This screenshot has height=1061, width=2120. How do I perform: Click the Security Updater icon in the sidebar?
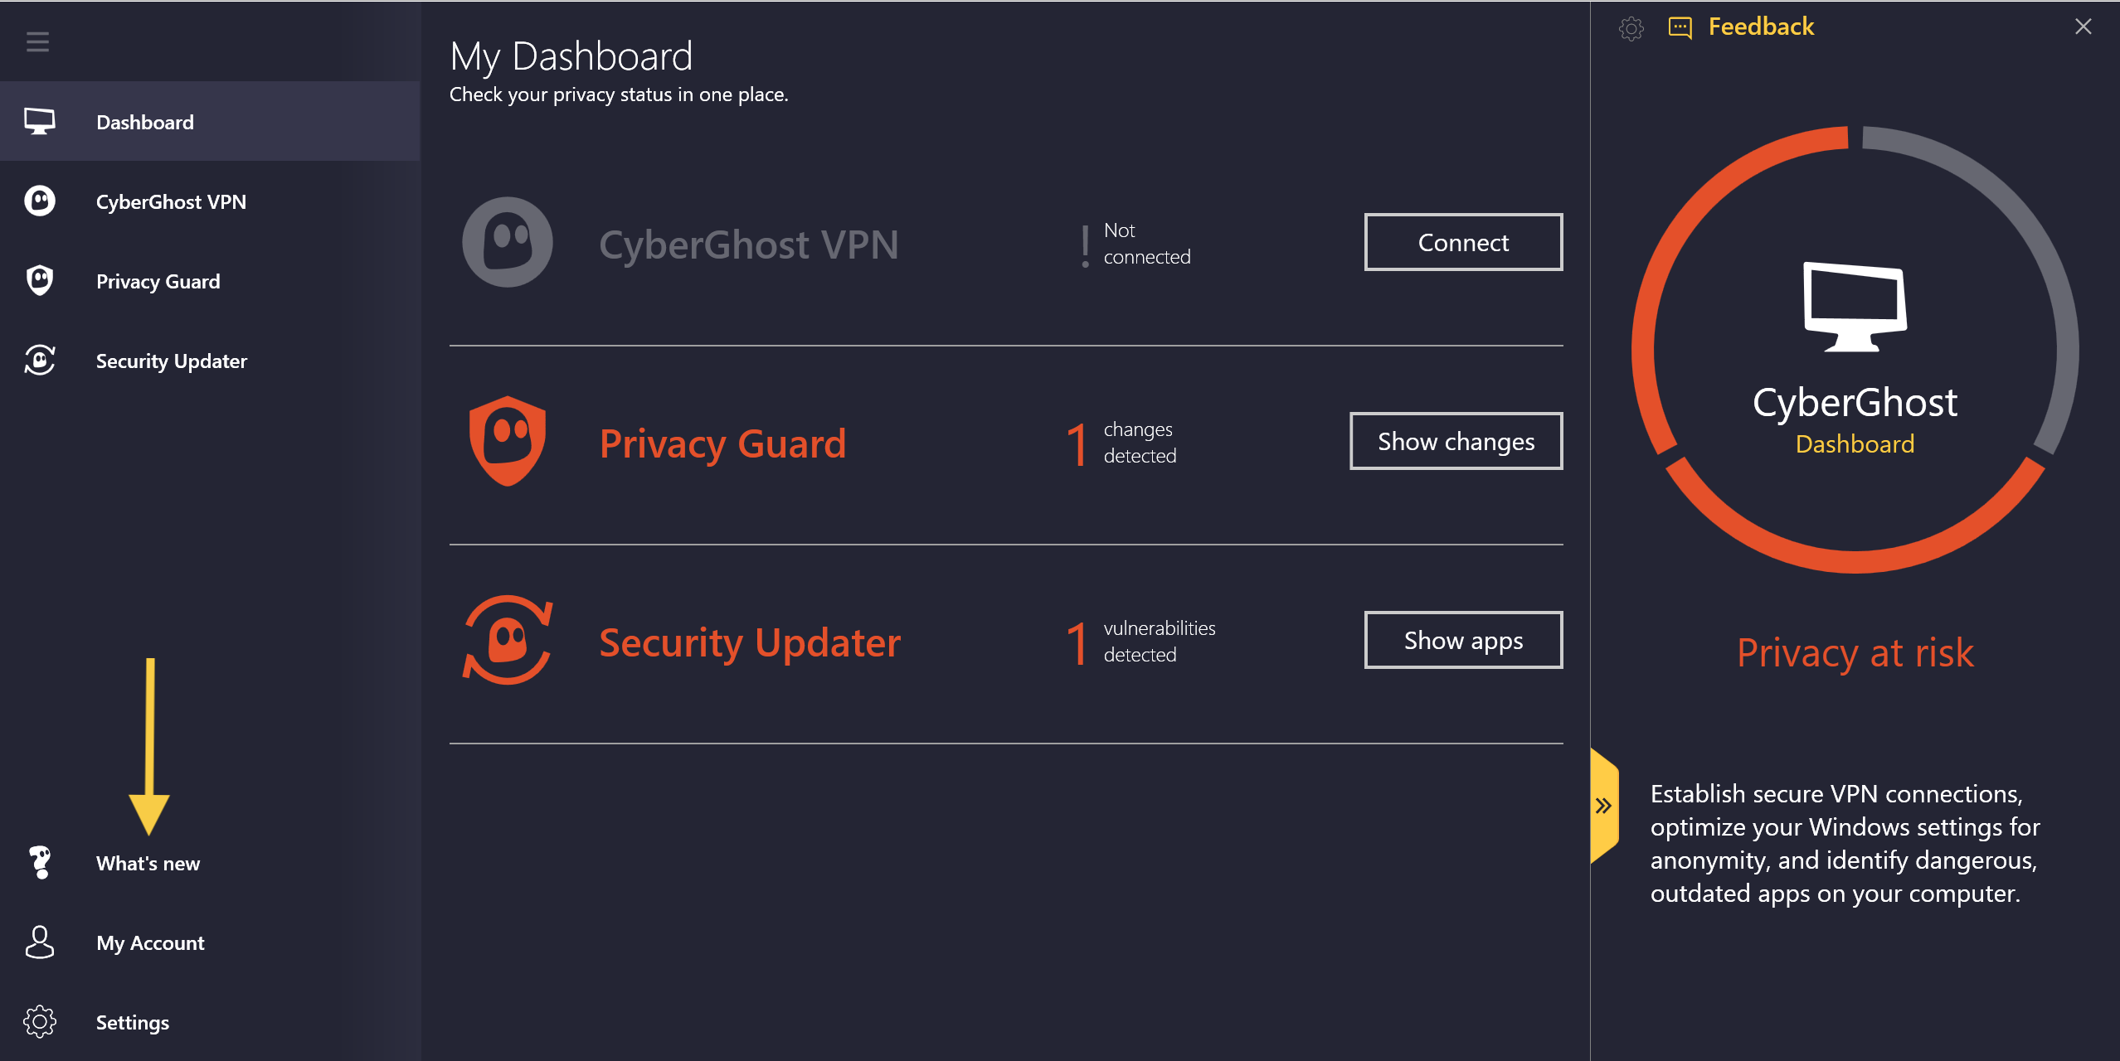(x=39, y=361)
